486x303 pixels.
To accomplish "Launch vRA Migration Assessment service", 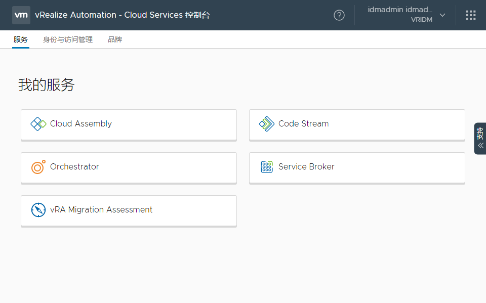I will click(x=129, y=211).
